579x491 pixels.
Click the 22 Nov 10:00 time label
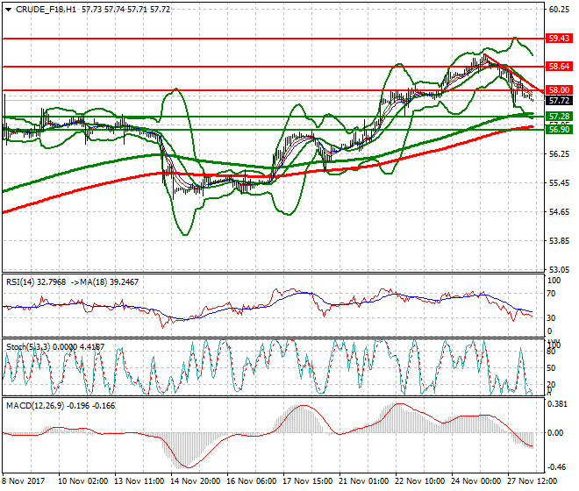pos(420,481)
